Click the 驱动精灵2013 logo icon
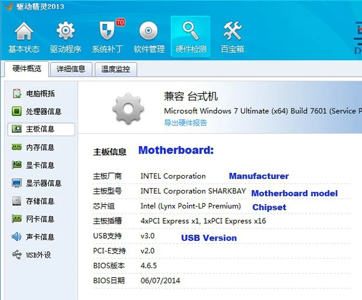Screen dimensions: 362x300 coord(9,6)
